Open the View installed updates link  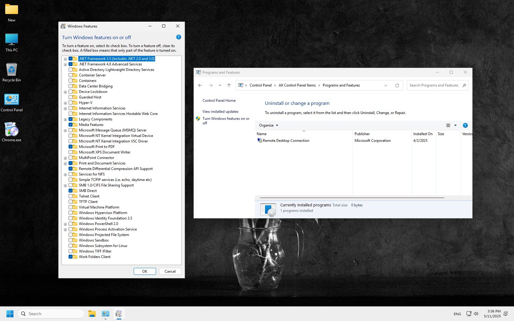(x=220, y=112)
